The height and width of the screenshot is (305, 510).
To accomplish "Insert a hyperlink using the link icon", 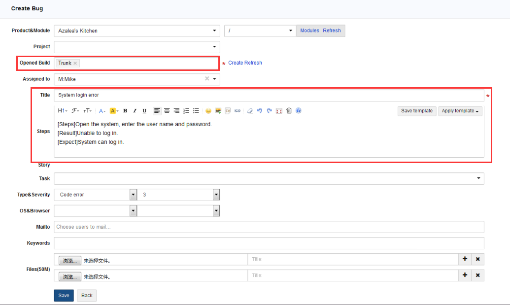I will point(238,111).
